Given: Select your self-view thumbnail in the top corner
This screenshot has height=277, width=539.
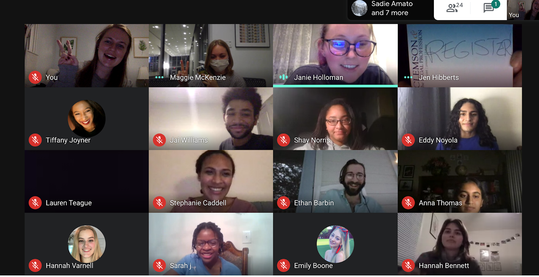Looking at the screenshot, I should [523, 10].
